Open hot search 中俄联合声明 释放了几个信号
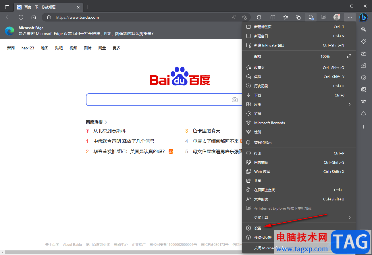372x255 pixels. 124,141
